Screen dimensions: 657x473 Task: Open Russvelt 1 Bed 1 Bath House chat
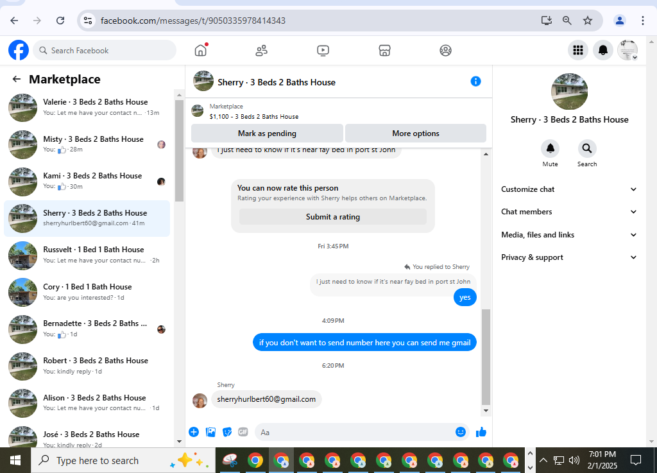point(87,255)
